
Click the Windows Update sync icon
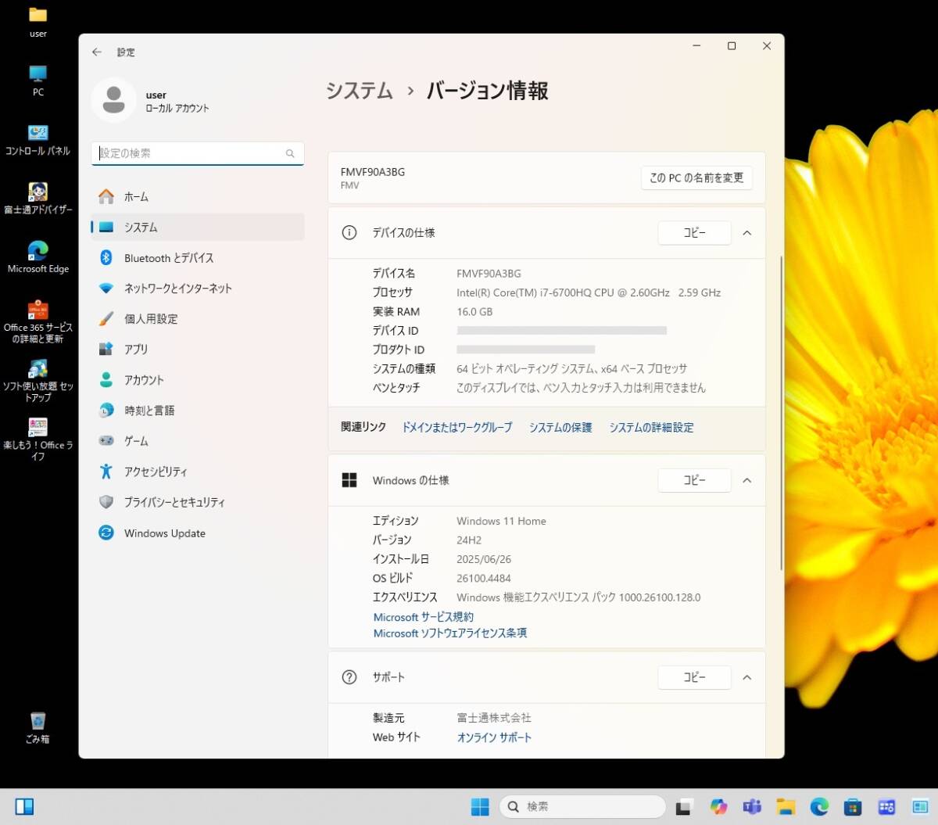[x=106, y=533]
